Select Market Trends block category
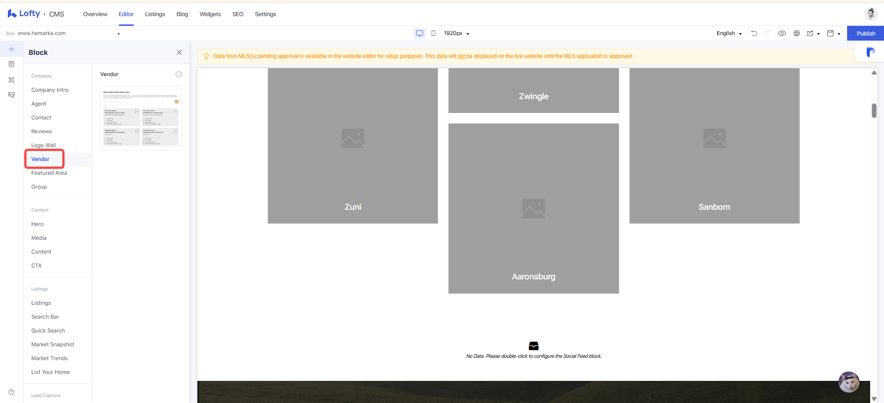 coord(49,358)
